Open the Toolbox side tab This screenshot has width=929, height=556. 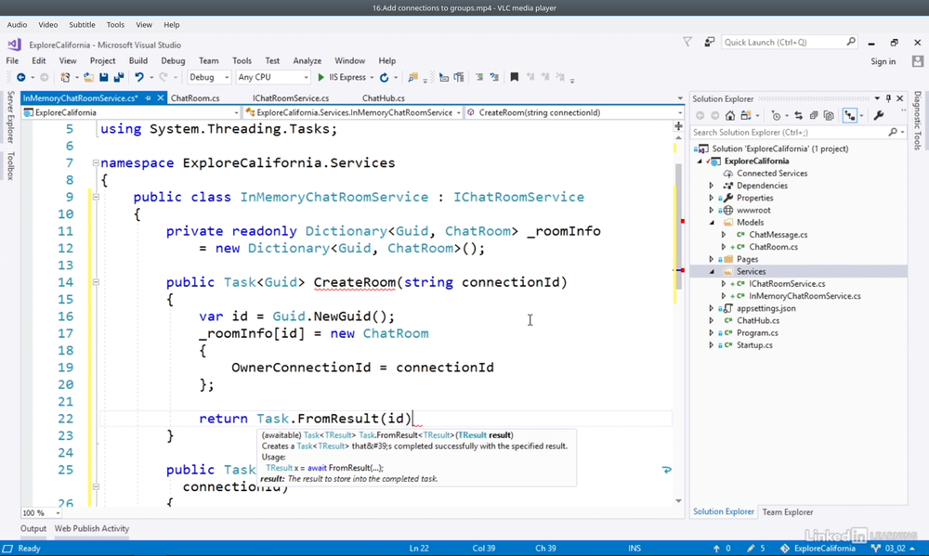click(x=10, y=166)
